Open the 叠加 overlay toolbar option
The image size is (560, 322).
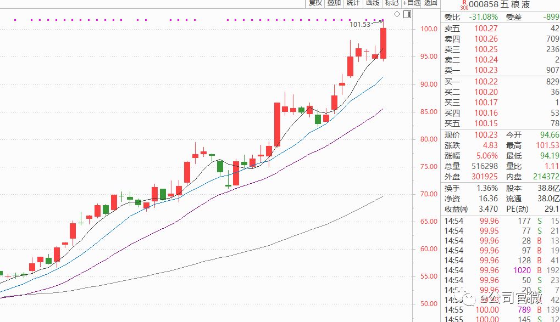pos(334,3)
